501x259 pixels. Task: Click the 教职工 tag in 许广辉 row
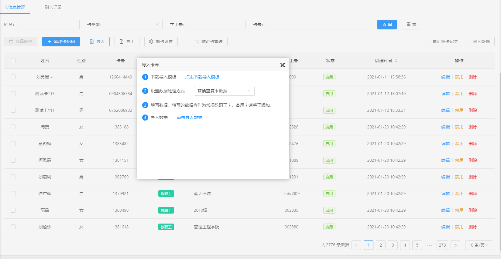(x=166, y=194)
